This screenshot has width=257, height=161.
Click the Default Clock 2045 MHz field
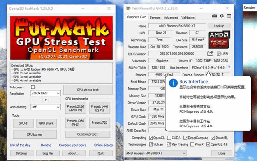coord(157,123)
